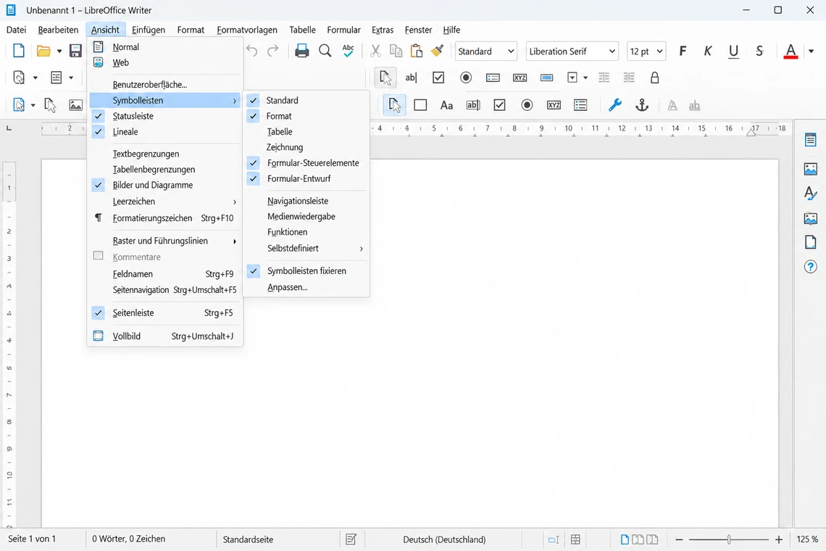Open the Properties sidebar deck icon
The height and width of the screenshot is (551, 826).
(811, 140)
